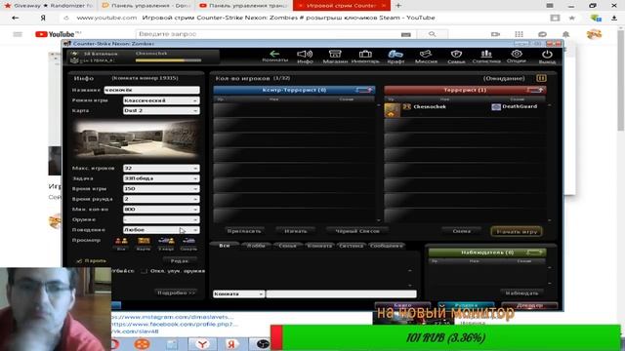Image resolution: width=625 pixels, height=351 pixels.
Task: Click the YouTube search input box
Action: pyautogui.click(x=275, y=34)
